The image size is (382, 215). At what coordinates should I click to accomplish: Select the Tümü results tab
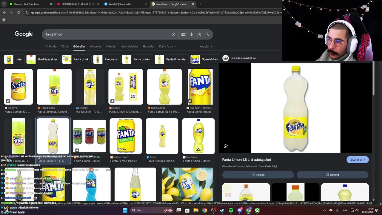coord(65,47)
